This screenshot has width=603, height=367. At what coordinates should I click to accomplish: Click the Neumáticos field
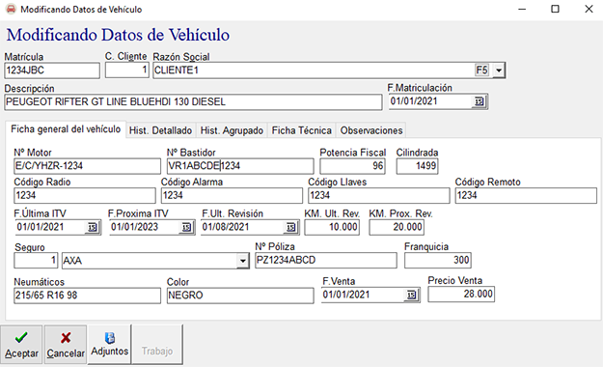coord(87,296)
